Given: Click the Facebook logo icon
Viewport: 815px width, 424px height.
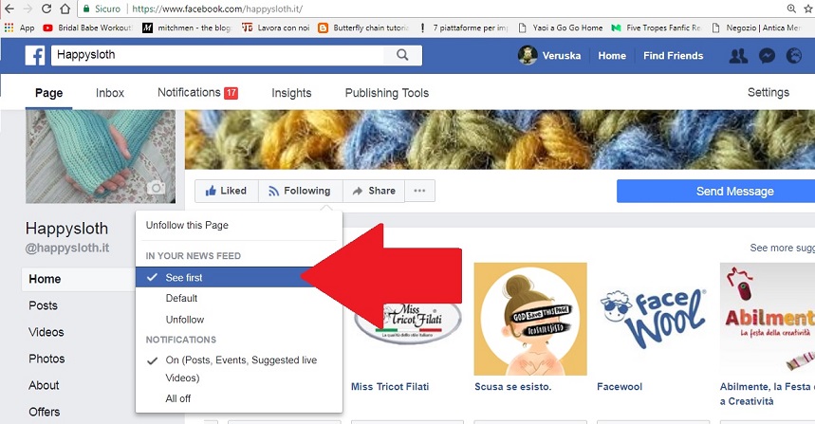Looking at the screenshot, I should point(35,56).
